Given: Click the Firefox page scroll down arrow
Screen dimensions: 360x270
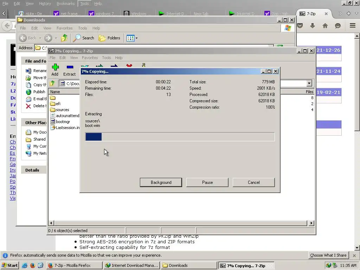Looking at the screenshot, I should (357, 248).
